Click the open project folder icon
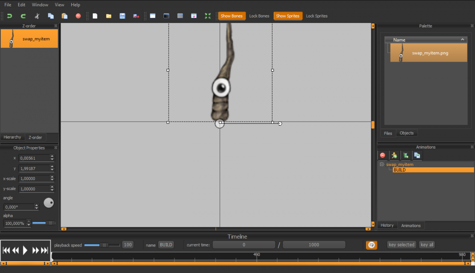Screen dimensions: 475x273 (108, 16)
